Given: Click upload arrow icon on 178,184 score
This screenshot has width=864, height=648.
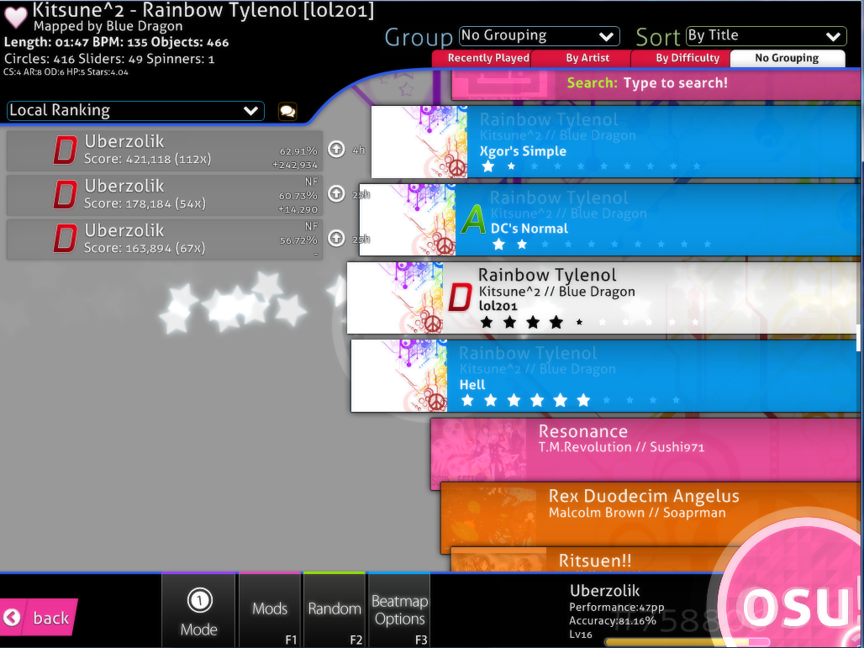Looking at the screenshot, I should pyautogui.click(x=336, y=193).
